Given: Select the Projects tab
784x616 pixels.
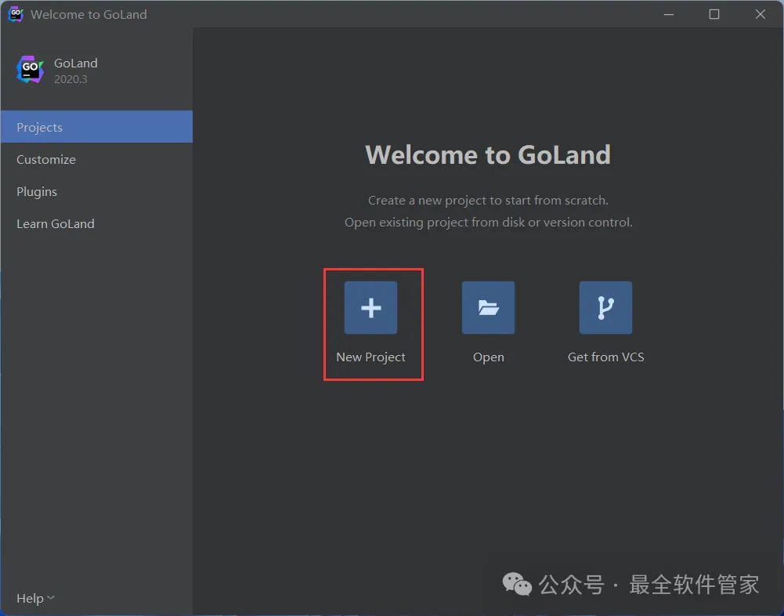Looking at the screenshot, I should tap(96, 127).
